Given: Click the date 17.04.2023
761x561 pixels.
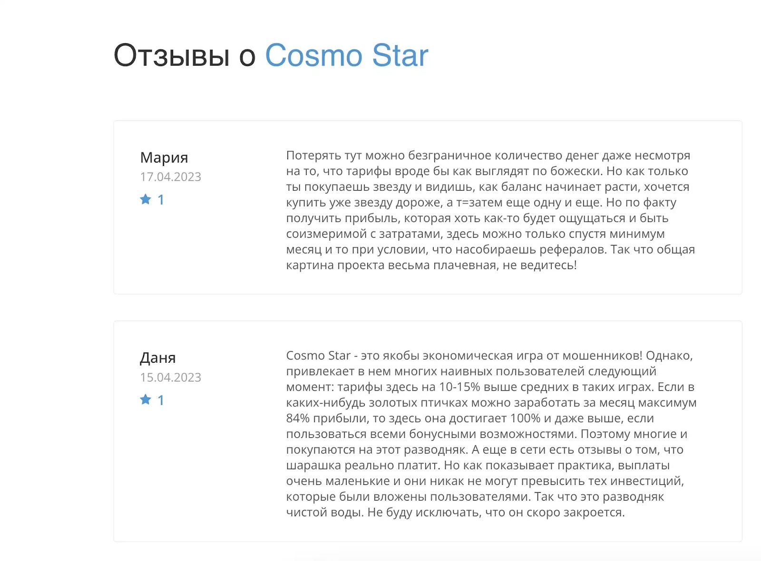Looking at the screenshot, I should pos(170,177).
